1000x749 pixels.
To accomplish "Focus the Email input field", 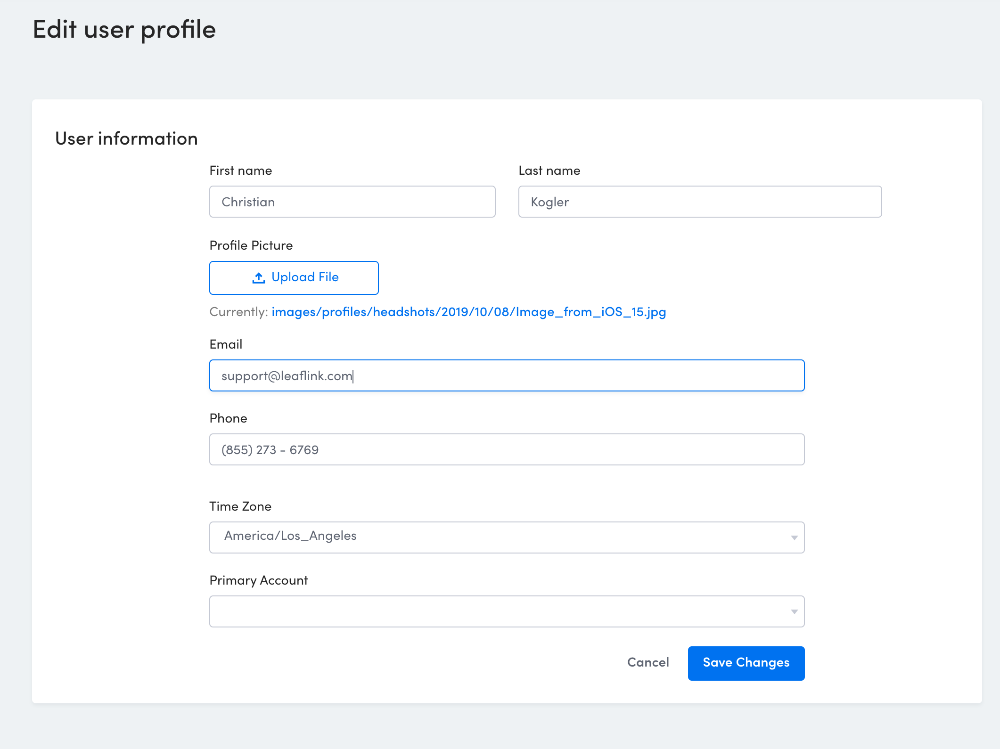I will tap(507, 375).
